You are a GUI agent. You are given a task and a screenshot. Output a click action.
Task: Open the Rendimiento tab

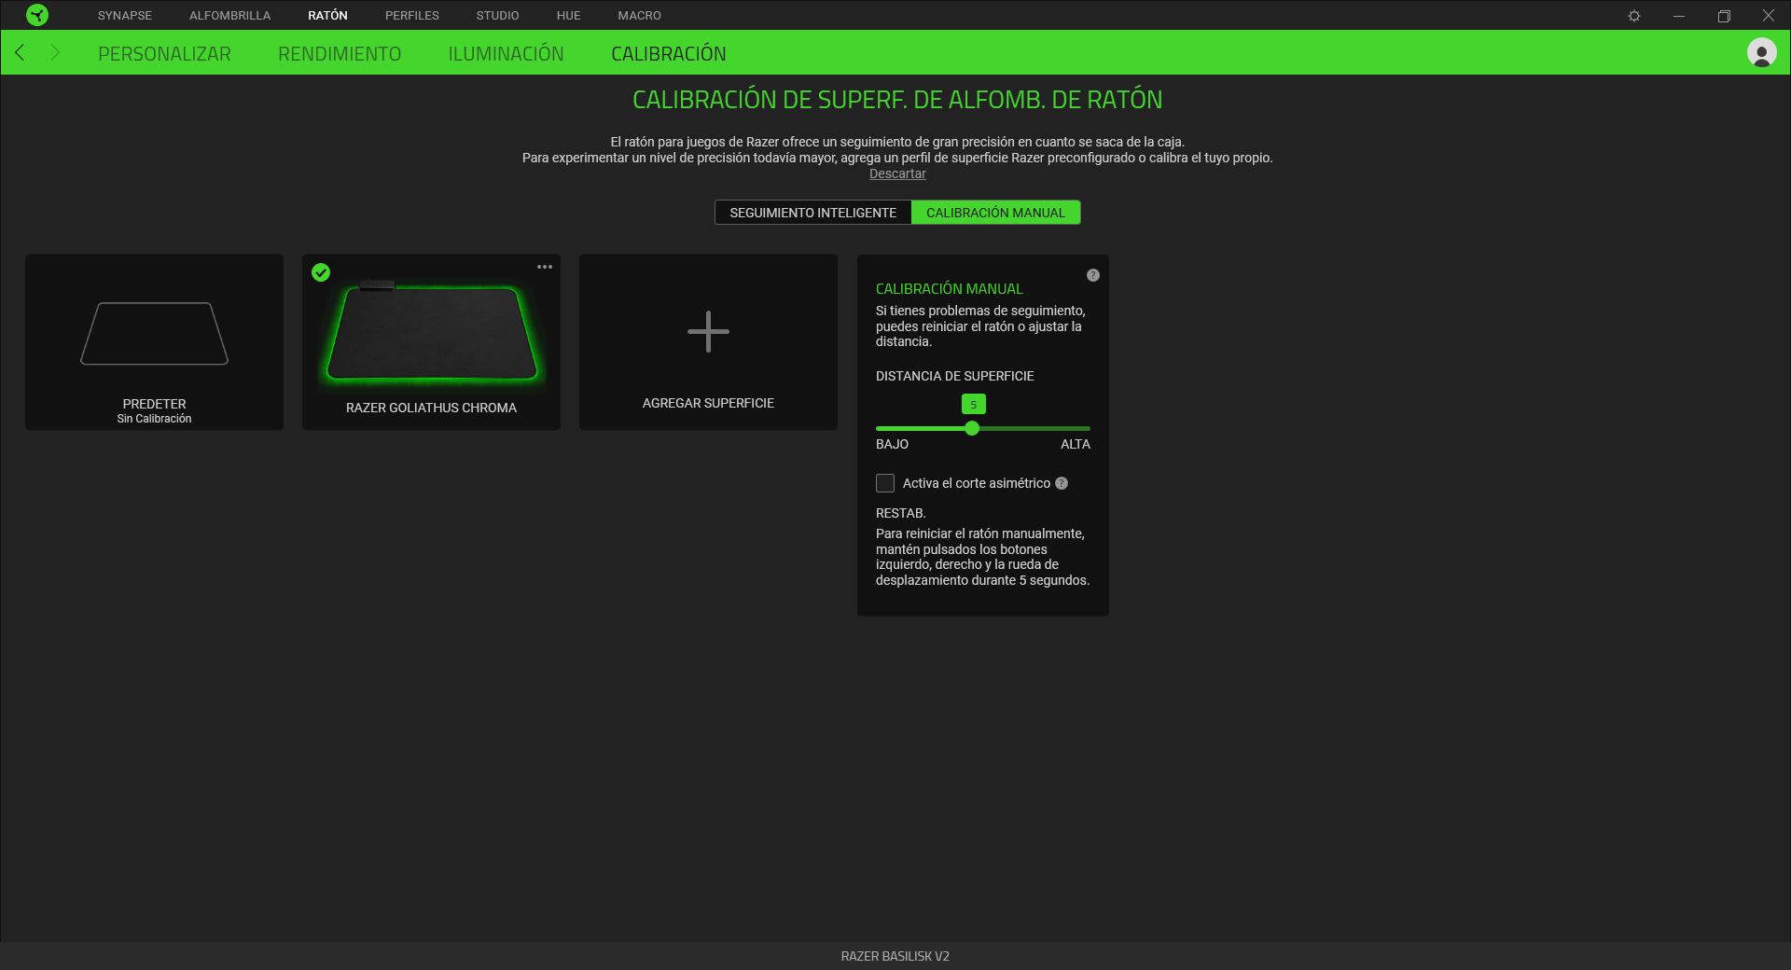(340, 54)
